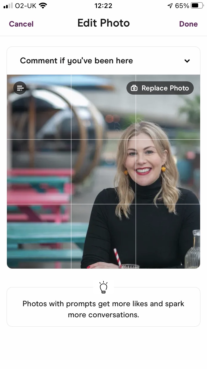This screenshot has height=369, width=207.
Task: Tap Cancel to discard photo edits
Action: pyautogui.click(x=21, y=24)
